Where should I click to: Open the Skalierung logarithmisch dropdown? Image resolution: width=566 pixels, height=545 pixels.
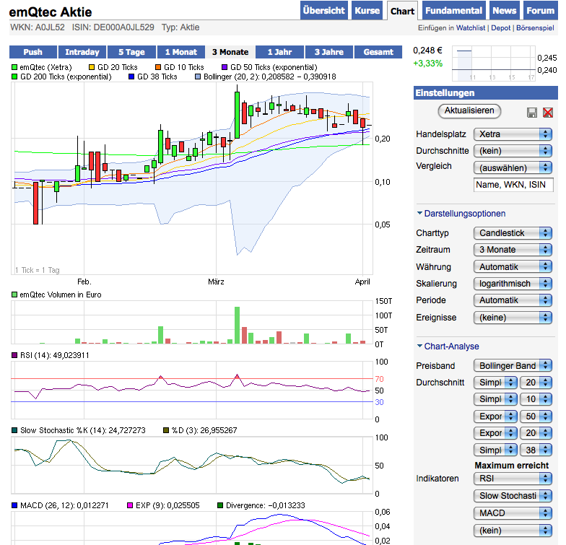tap(513, 284)
